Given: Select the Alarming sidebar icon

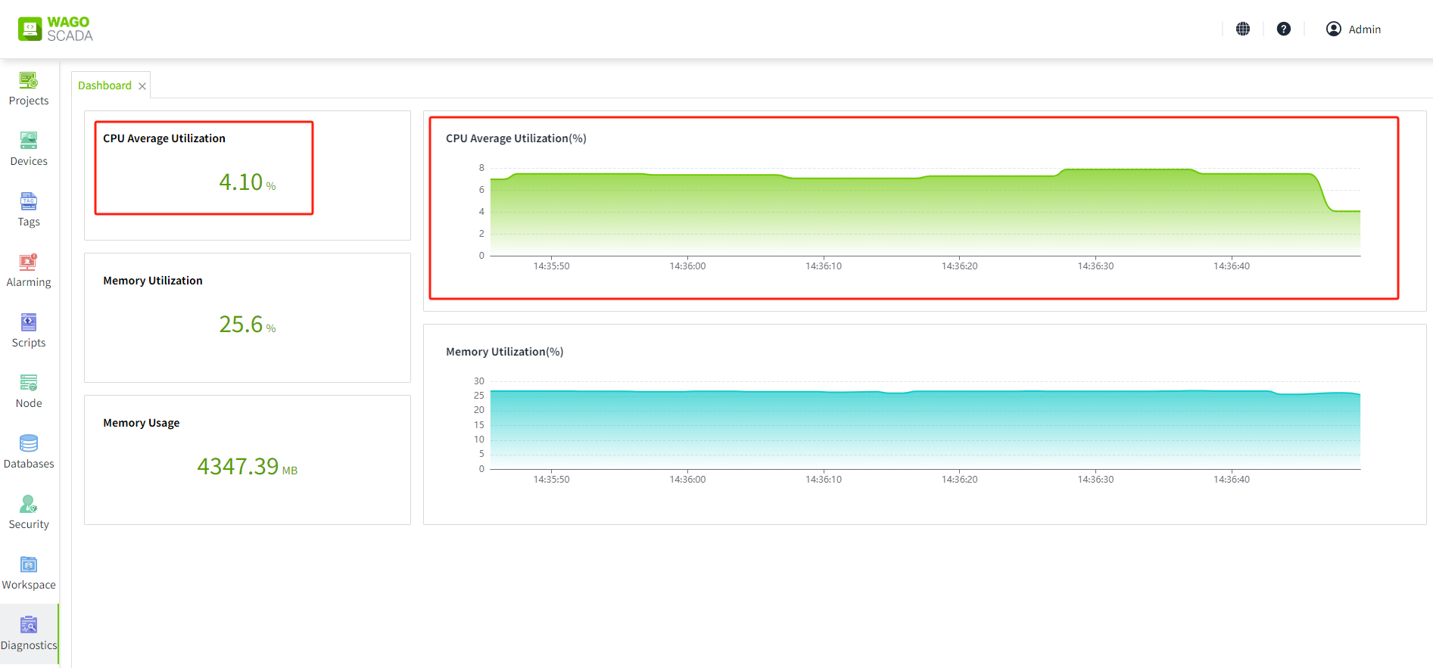Looking at the screenshot, I should pyautogui.click(x=29, y=270).
